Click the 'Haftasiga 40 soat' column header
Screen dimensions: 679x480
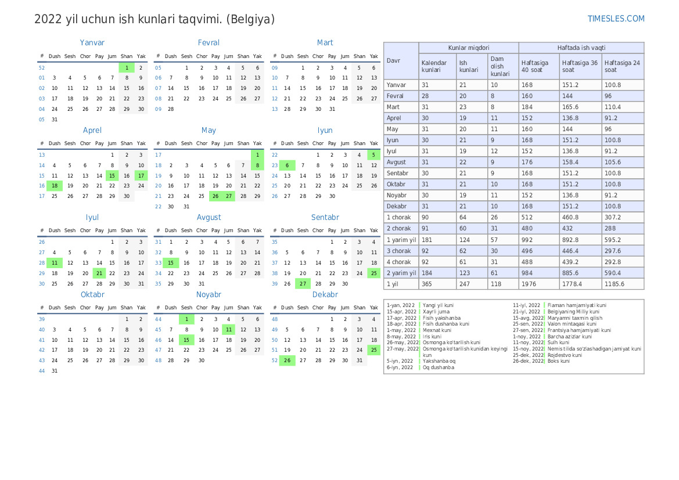538,66
